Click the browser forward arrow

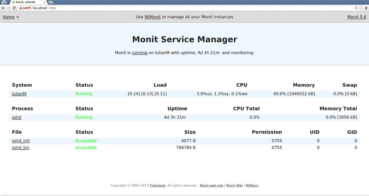[x=9, y=8]
